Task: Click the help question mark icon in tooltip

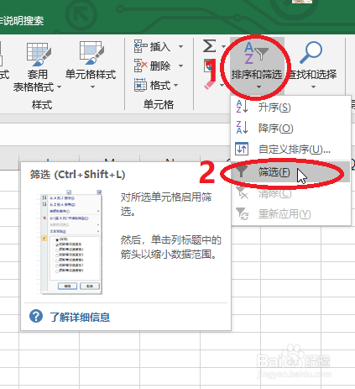Action: 36,317
